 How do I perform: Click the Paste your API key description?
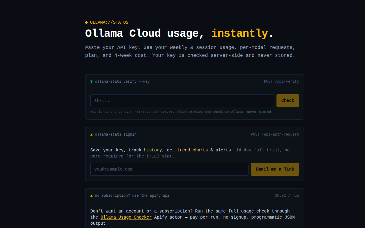[x=190, y=51]
